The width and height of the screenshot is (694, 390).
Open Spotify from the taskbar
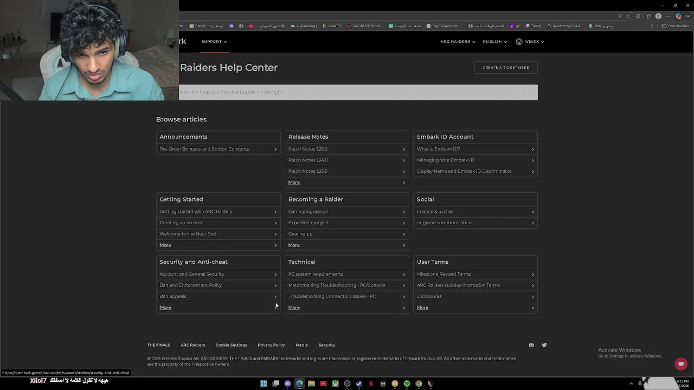(407, 383)
